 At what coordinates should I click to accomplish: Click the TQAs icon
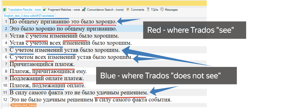pyautogui.click(x=148, y=10)
